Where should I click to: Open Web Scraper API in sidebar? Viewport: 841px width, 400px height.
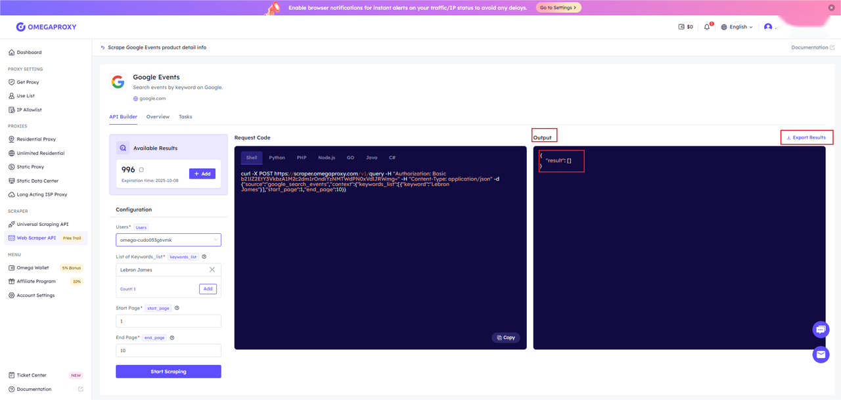click(36, 238)
